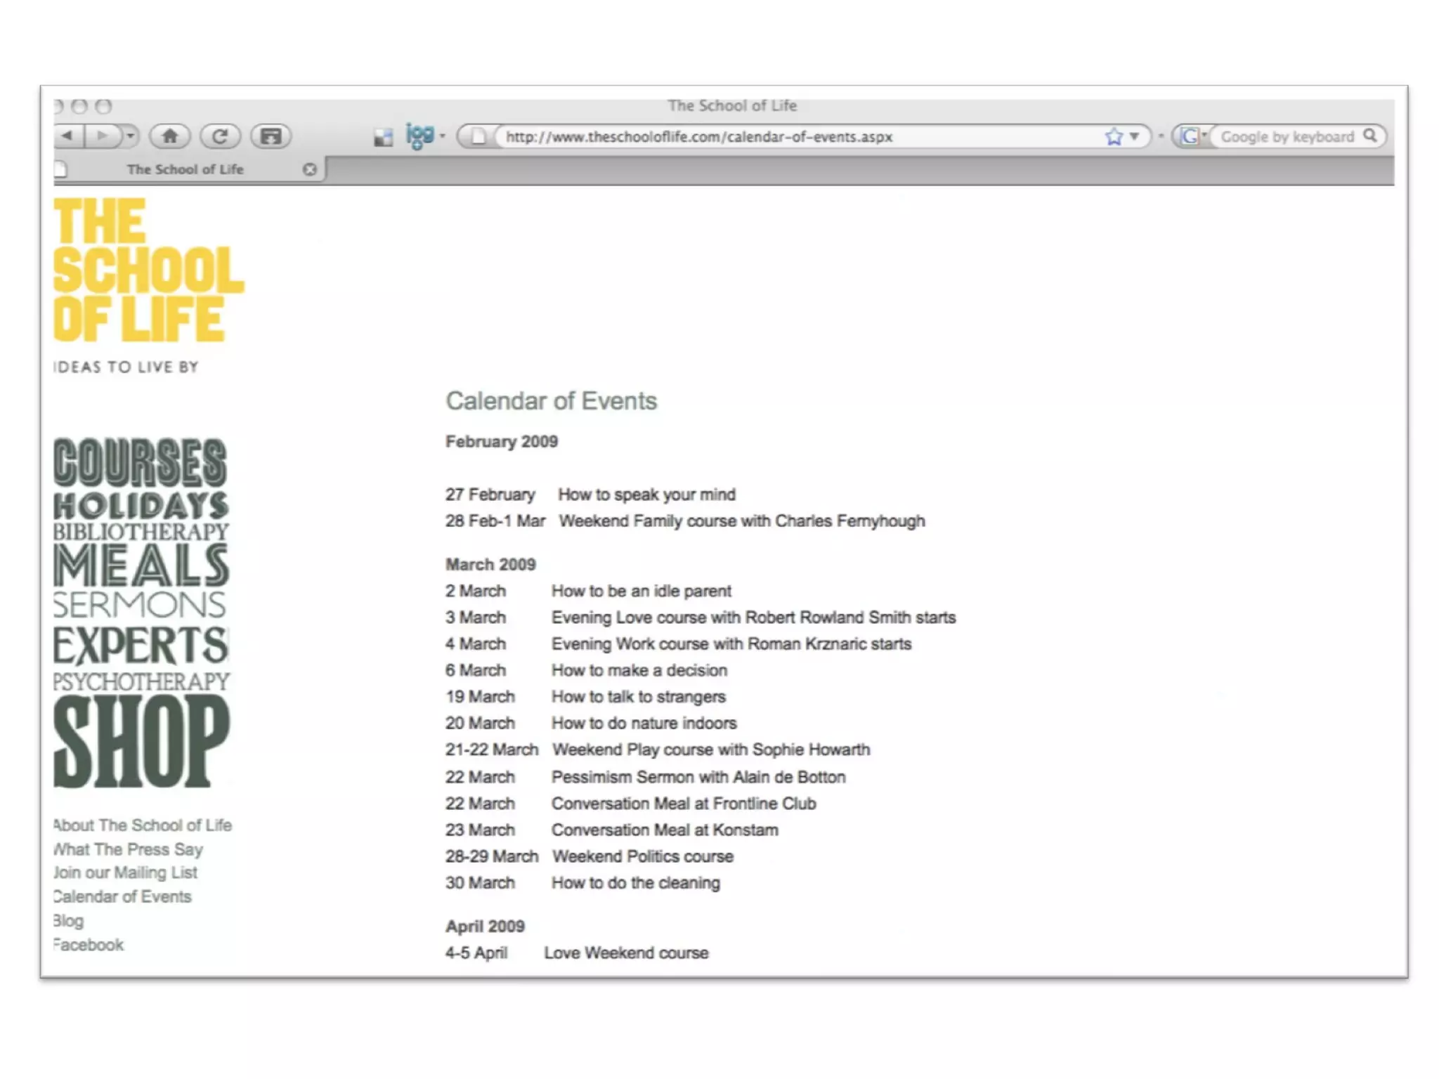The width and height of the screenshot is (1439, 1079).
Task: Open the COURSES section in sidebar
Action: [141, 462]
